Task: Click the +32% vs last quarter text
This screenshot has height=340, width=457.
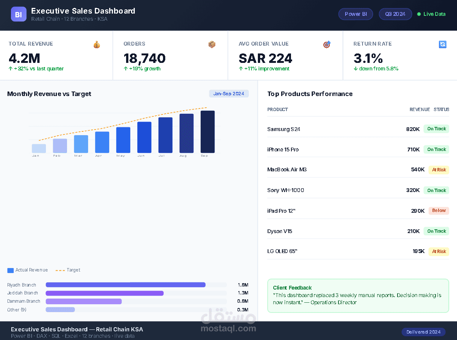Action: pyautogui.click(x=36, y=69)
